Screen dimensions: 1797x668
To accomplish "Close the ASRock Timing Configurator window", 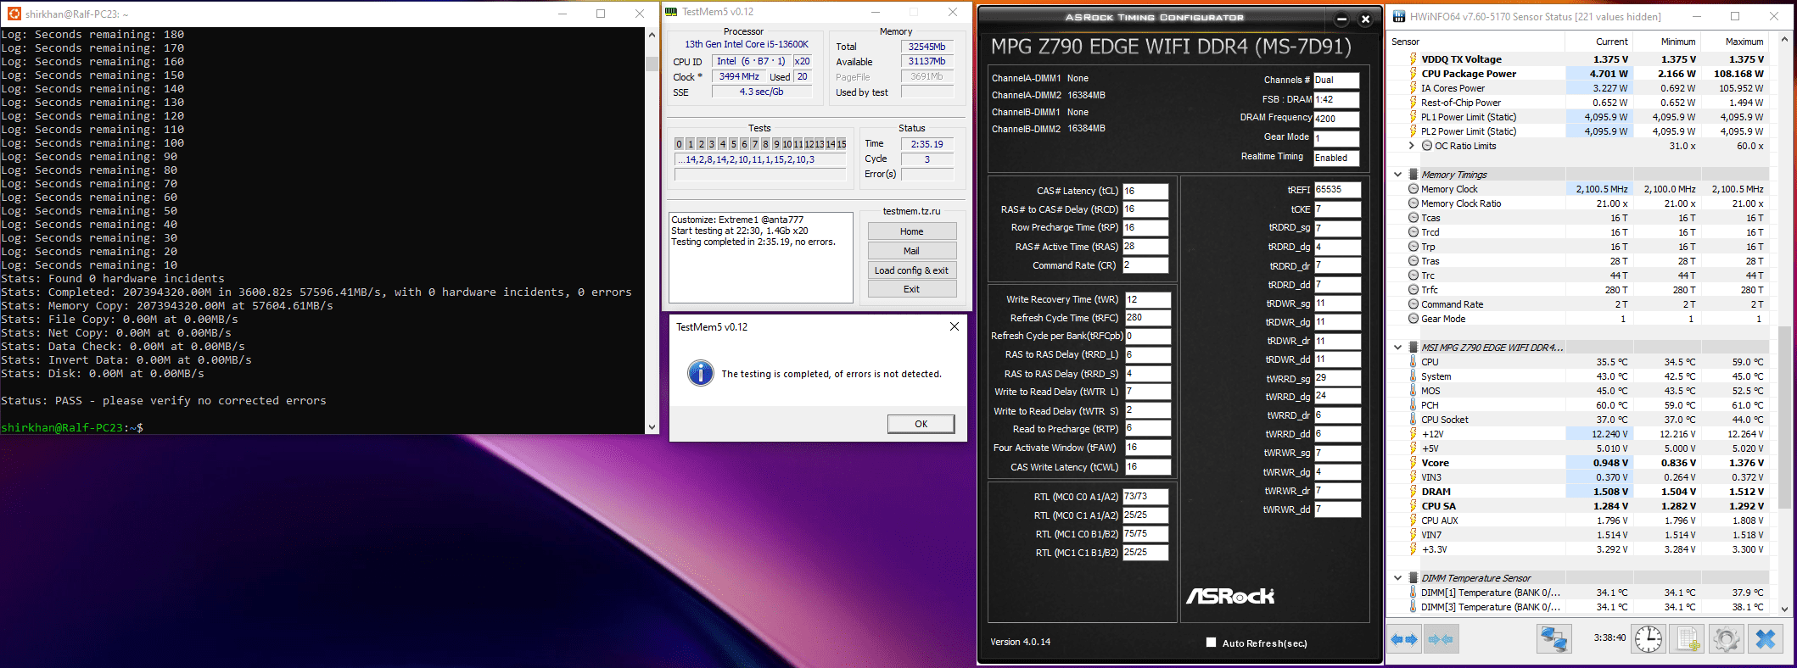I will (x=1365, y=19).
